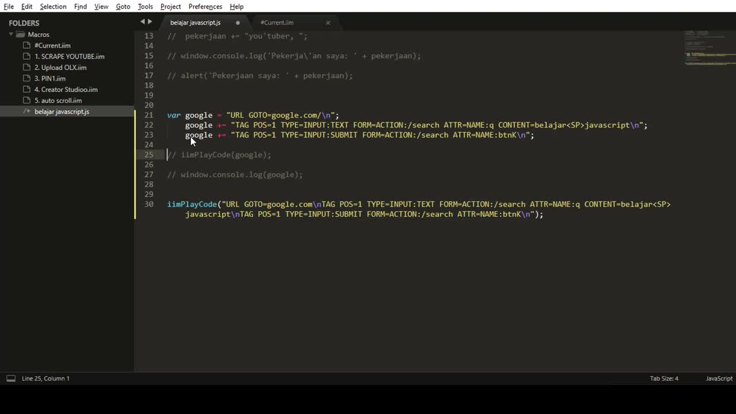Select belajar javascript.js in sidebar
This screenshot has width=736, height=414.
coord(62,111)
